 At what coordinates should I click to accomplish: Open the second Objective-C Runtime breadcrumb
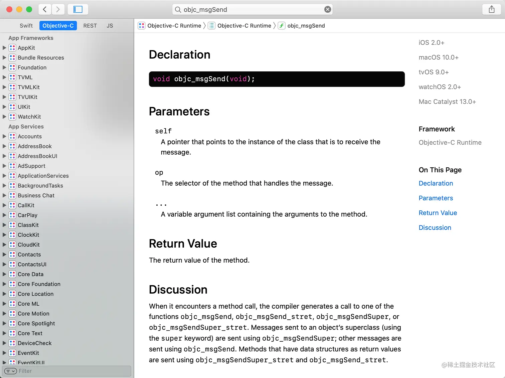point(240,26)
